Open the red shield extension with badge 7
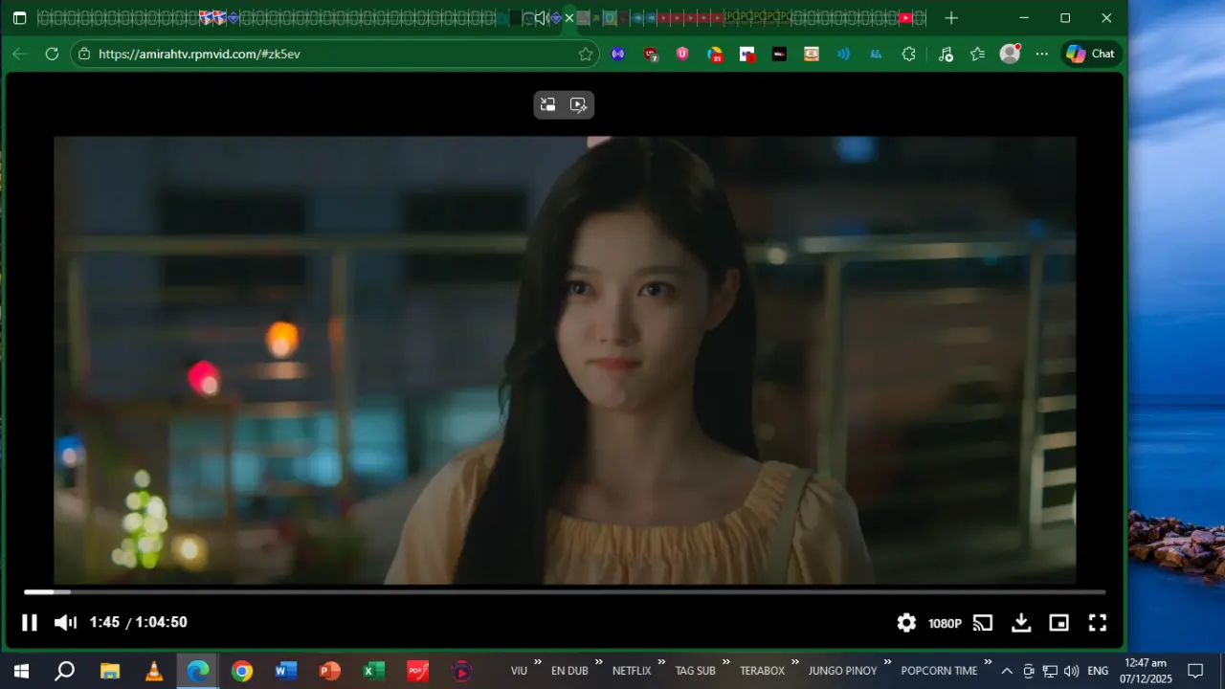The height and width of the screenshot is (689, 1225). click(651, 55)
